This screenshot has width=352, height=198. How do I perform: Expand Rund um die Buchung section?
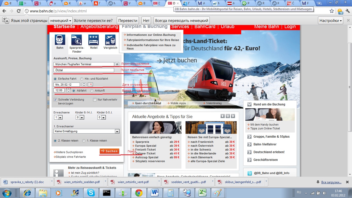249,104
